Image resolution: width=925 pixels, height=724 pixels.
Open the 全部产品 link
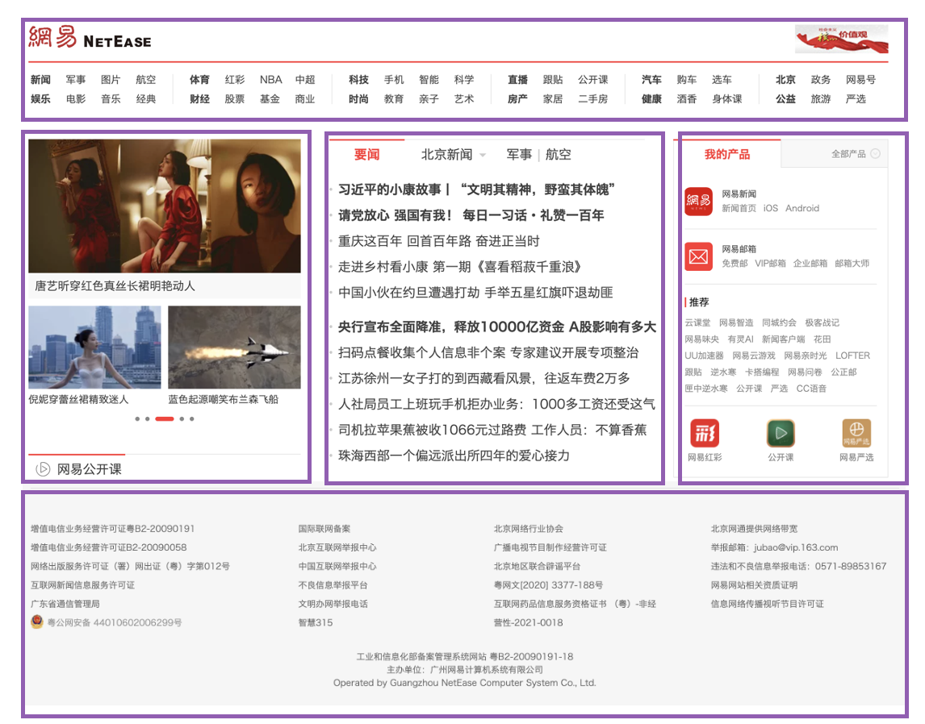click(x=848, y=154)
